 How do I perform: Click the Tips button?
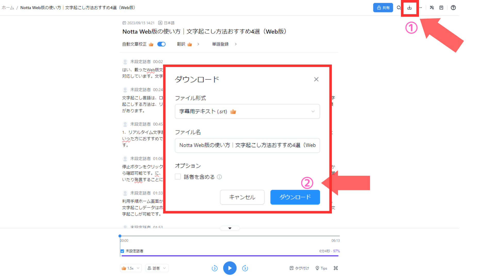pos(321,268)
